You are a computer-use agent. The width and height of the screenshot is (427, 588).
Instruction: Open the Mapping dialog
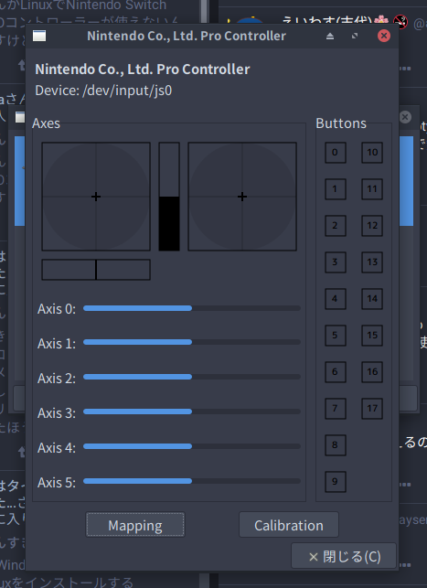click(x=135, y=525)
